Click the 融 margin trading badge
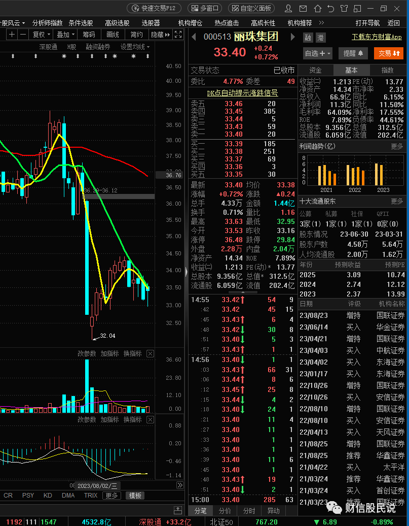Viewport: 409px width, 526px height. click(x=308, y=38)
